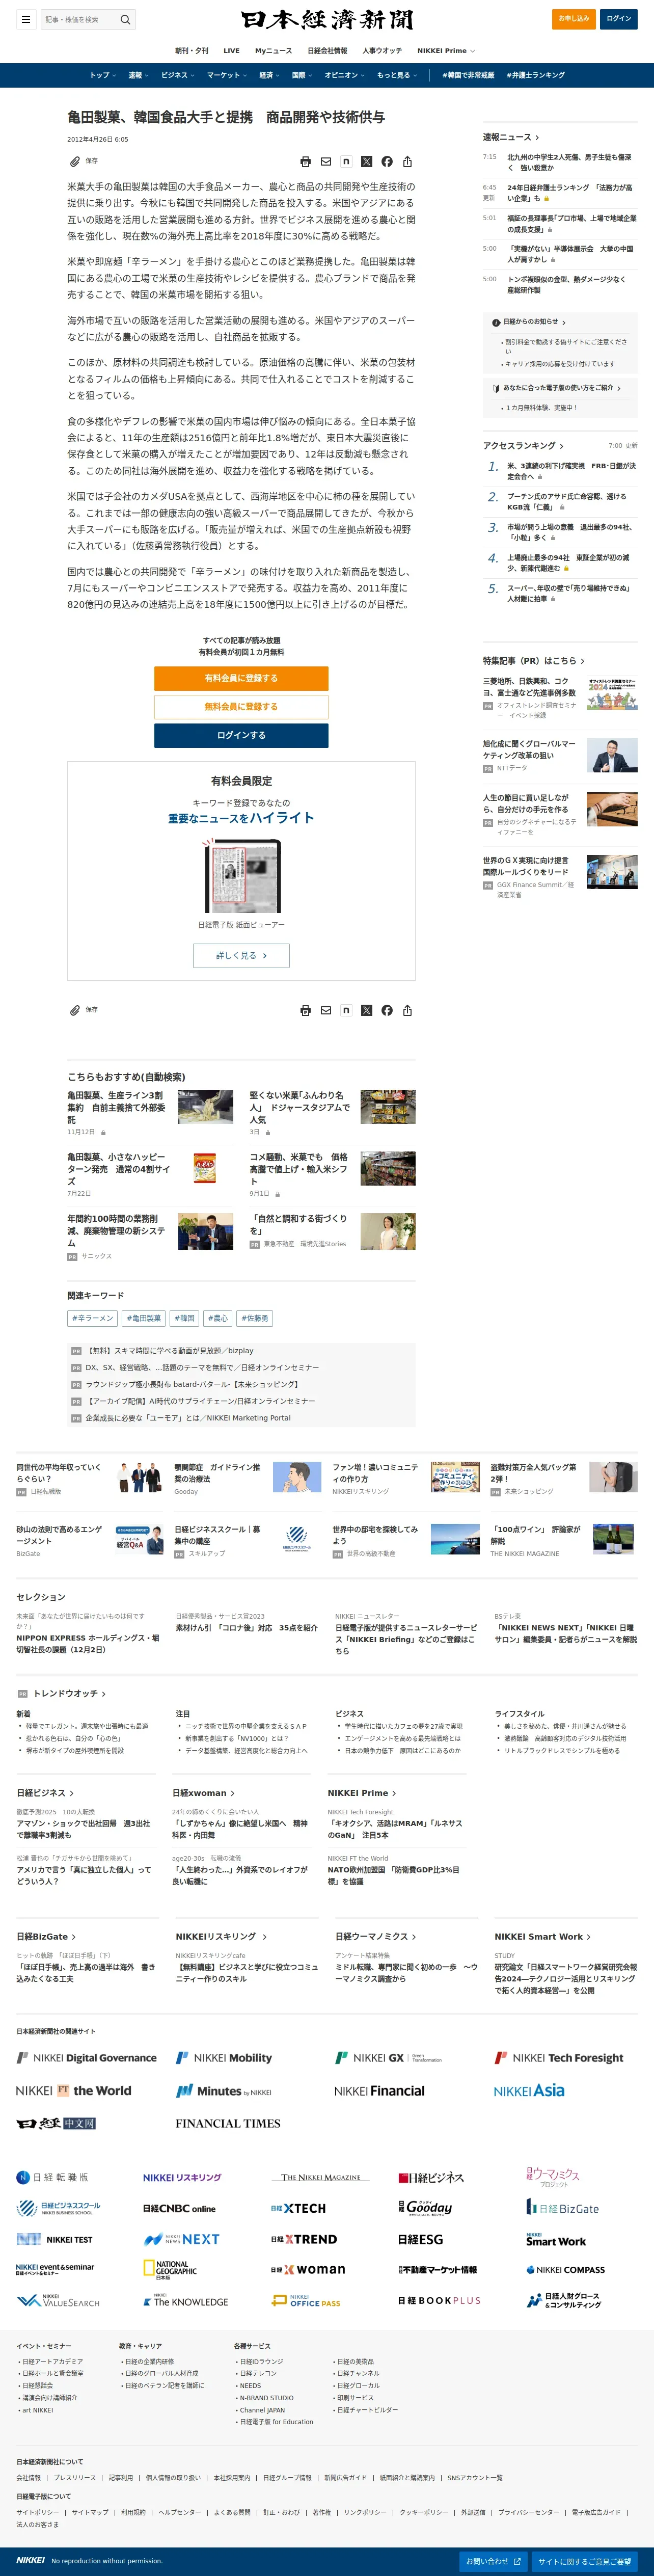This screenshot has width=654, height=2576.
Task: Expand the 速報 navigation dropdown
Action: tap(138, 75)
